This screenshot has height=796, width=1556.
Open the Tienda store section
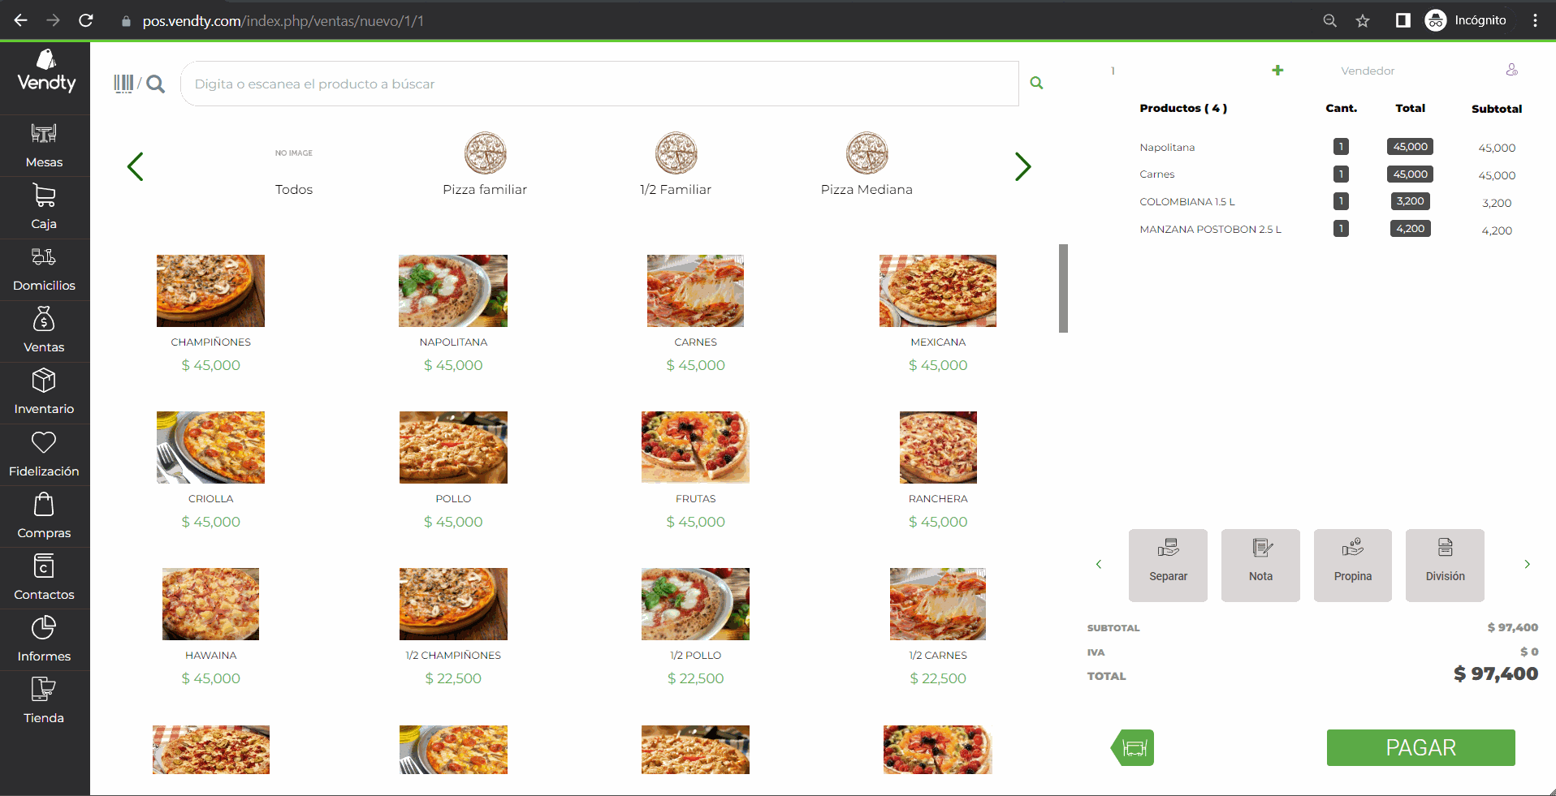tap(44, 702)
